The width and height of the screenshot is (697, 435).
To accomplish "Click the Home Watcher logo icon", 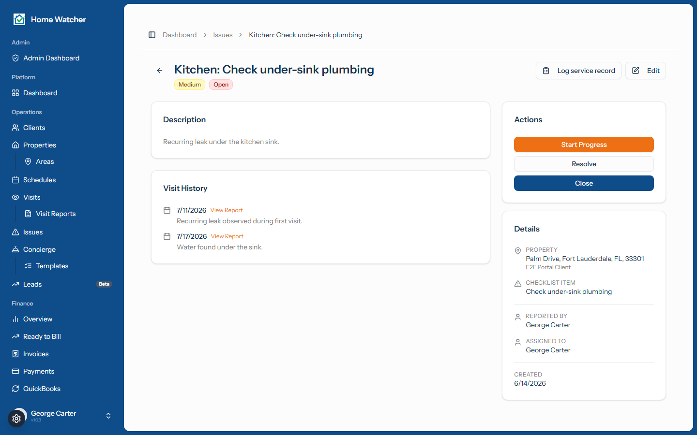I will (x=19, y=19).
